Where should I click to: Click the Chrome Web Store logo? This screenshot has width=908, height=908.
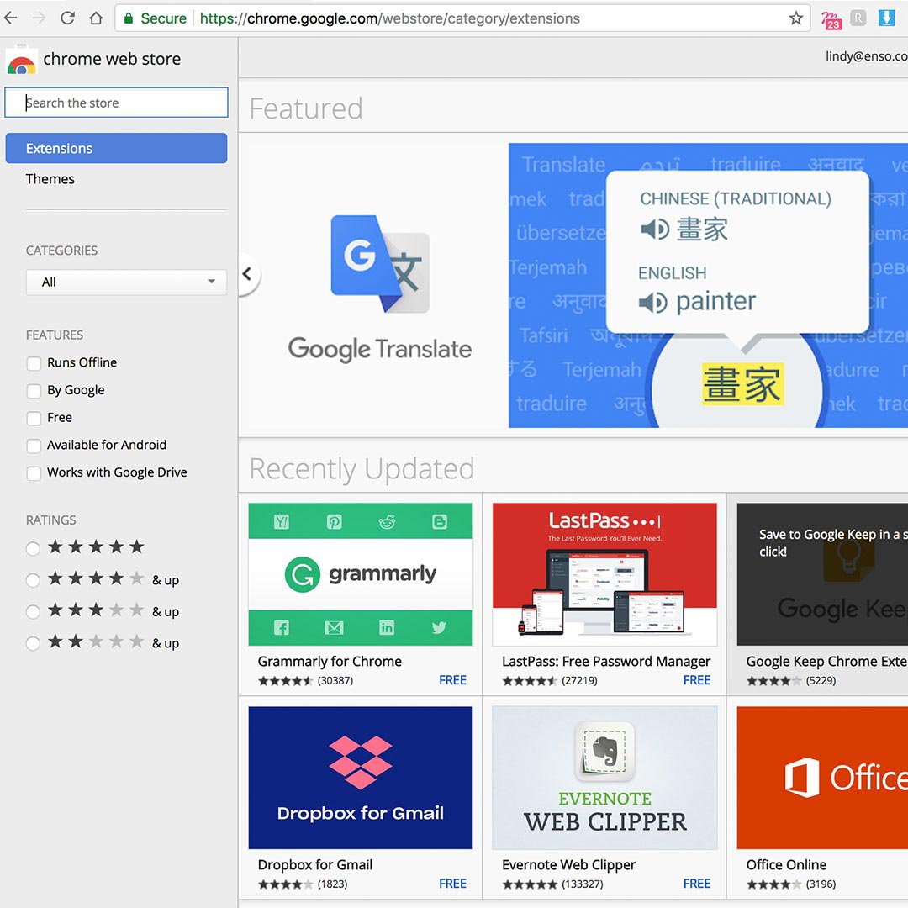click(x=21, y=61)
